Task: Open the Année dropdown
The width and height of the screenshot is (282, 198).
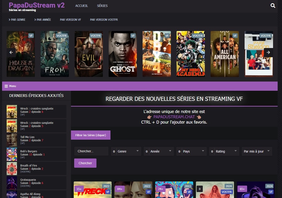Action: pyautogui.click(x=159, y=151)
